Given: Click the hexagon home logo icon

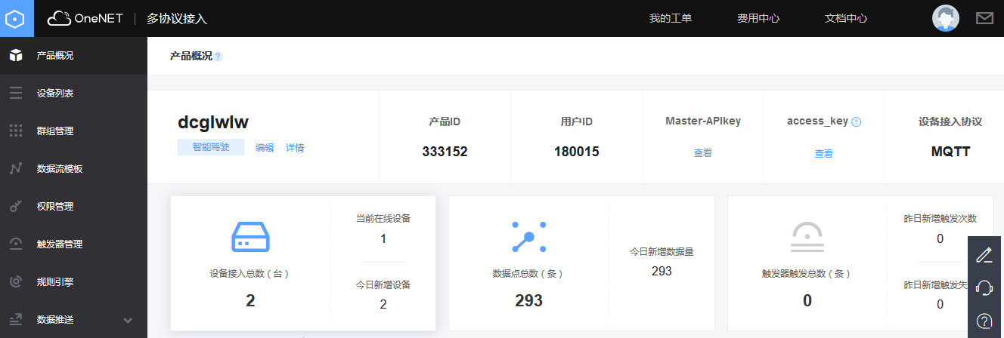Looking at the screenshot, I should [17, 18].
